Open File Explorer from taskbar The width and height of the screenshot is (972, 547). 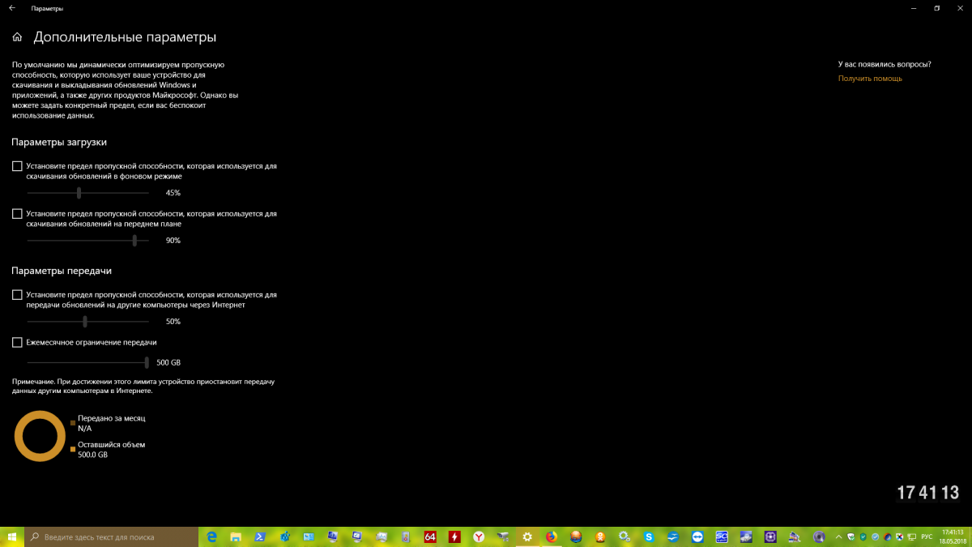pyautogui.click(x=236, y=536)
